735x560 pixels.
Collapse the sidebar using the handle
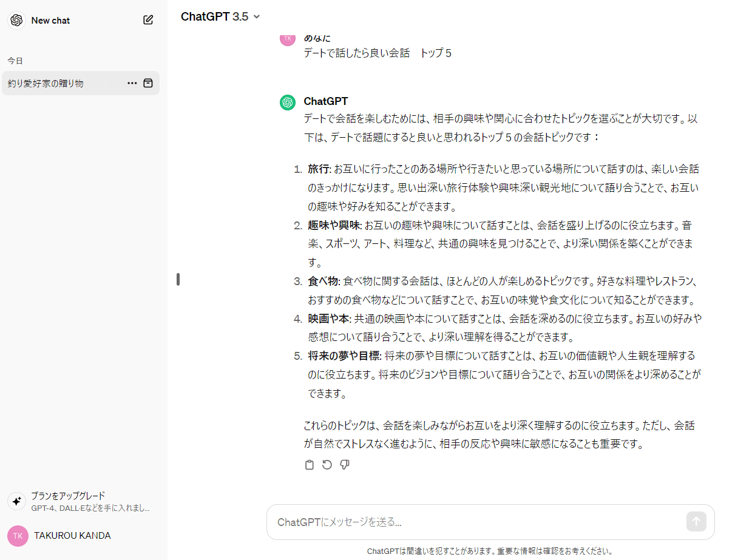[x=178, y=280]
